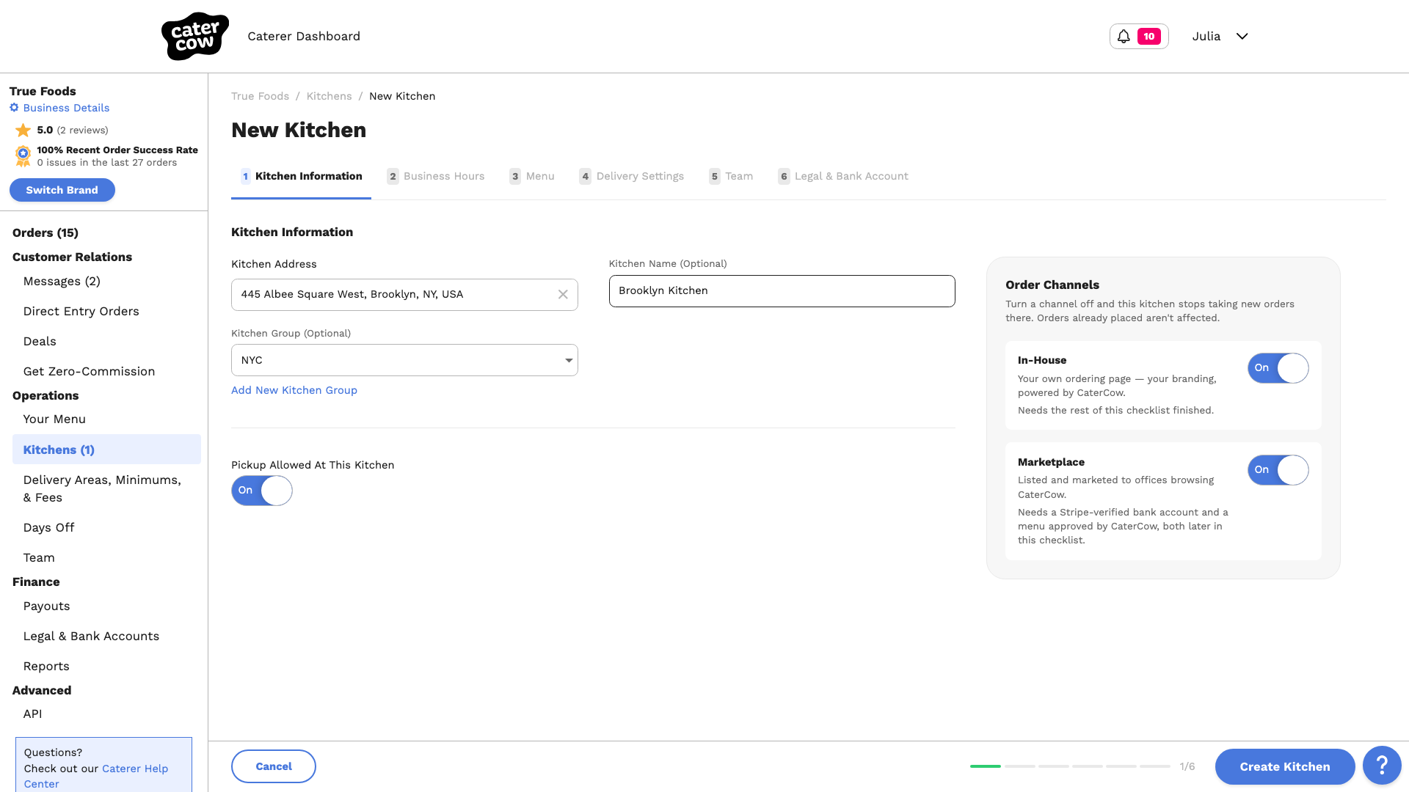The height and width of the screenshot is (792, 1409).
Task: Click Switch Brand button
Action: tap(62, 190)
